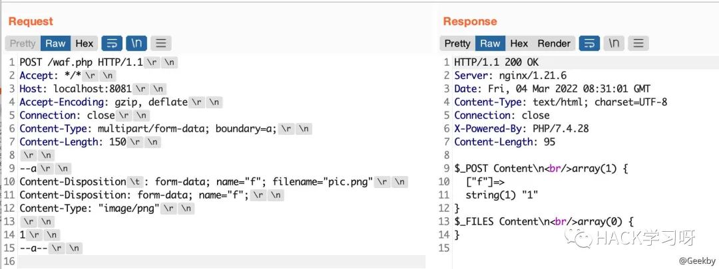Viewport: 719px width, 269px height.
Task: Open Hex tab in Response panel
Action: (519, 43)
